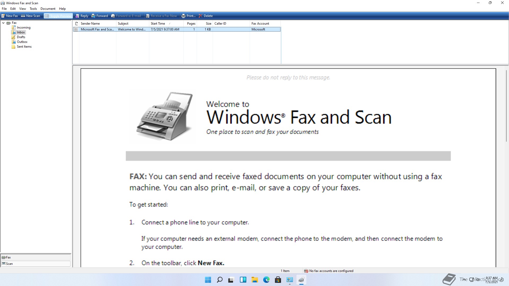The image size is (509, 286).
Task: Open the File menu
Action: [x=4, y=9]
